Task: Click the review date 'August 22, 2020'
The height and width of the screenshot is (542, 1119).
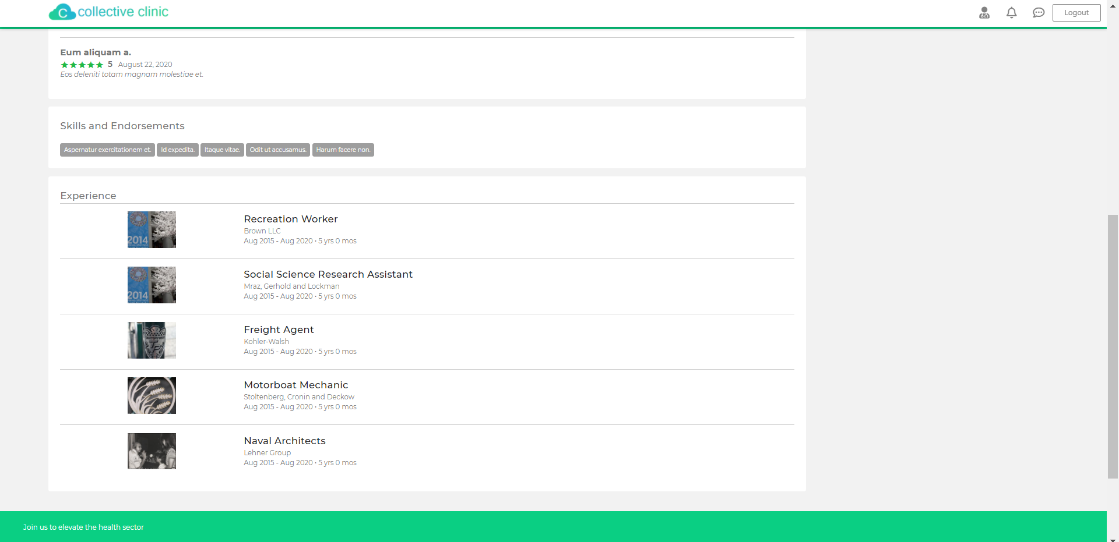Action: 145,65
